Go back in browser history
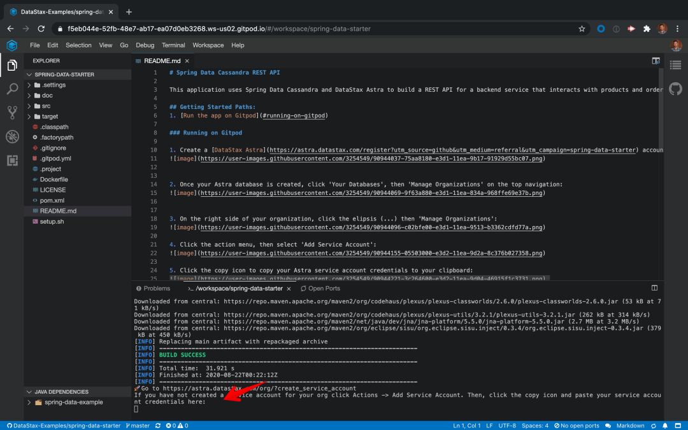The width and height of the screenshot is (688, 430). point(11,29)
